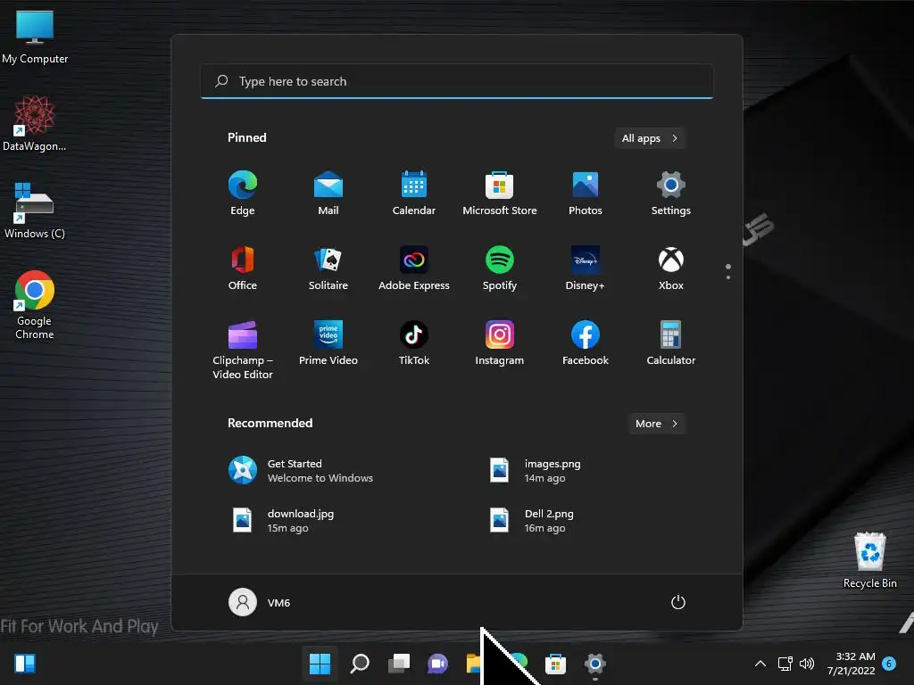The image size is (914, 685).
Task: Click the volume speaker tray icon
Action: [x=807, y=664]
